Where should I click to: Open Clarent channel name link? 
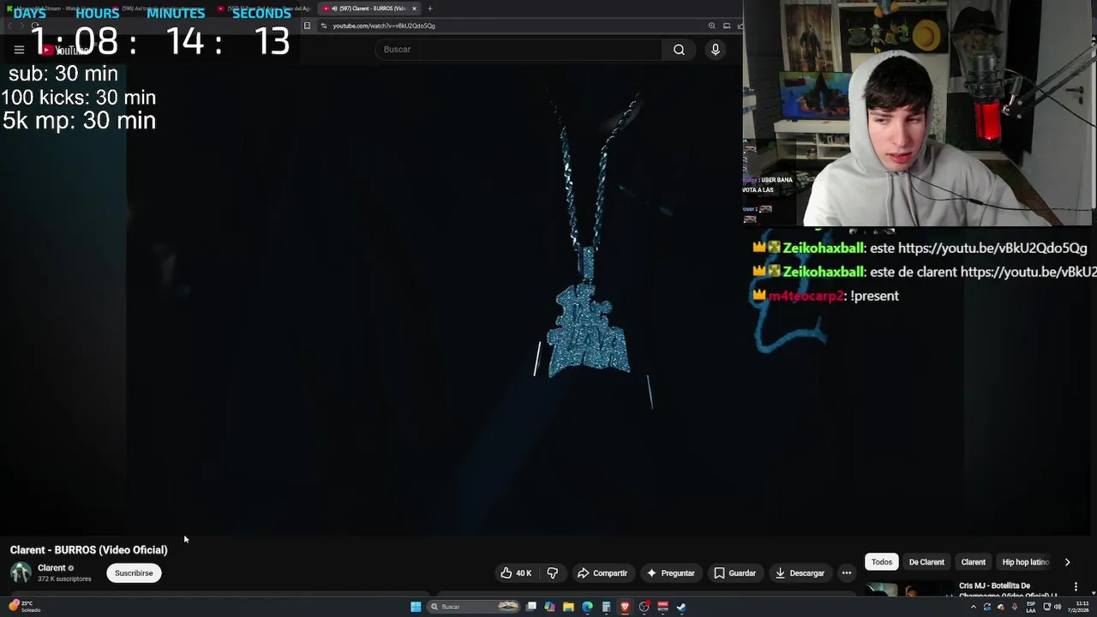pyautogui.click(x=51, y=568)
